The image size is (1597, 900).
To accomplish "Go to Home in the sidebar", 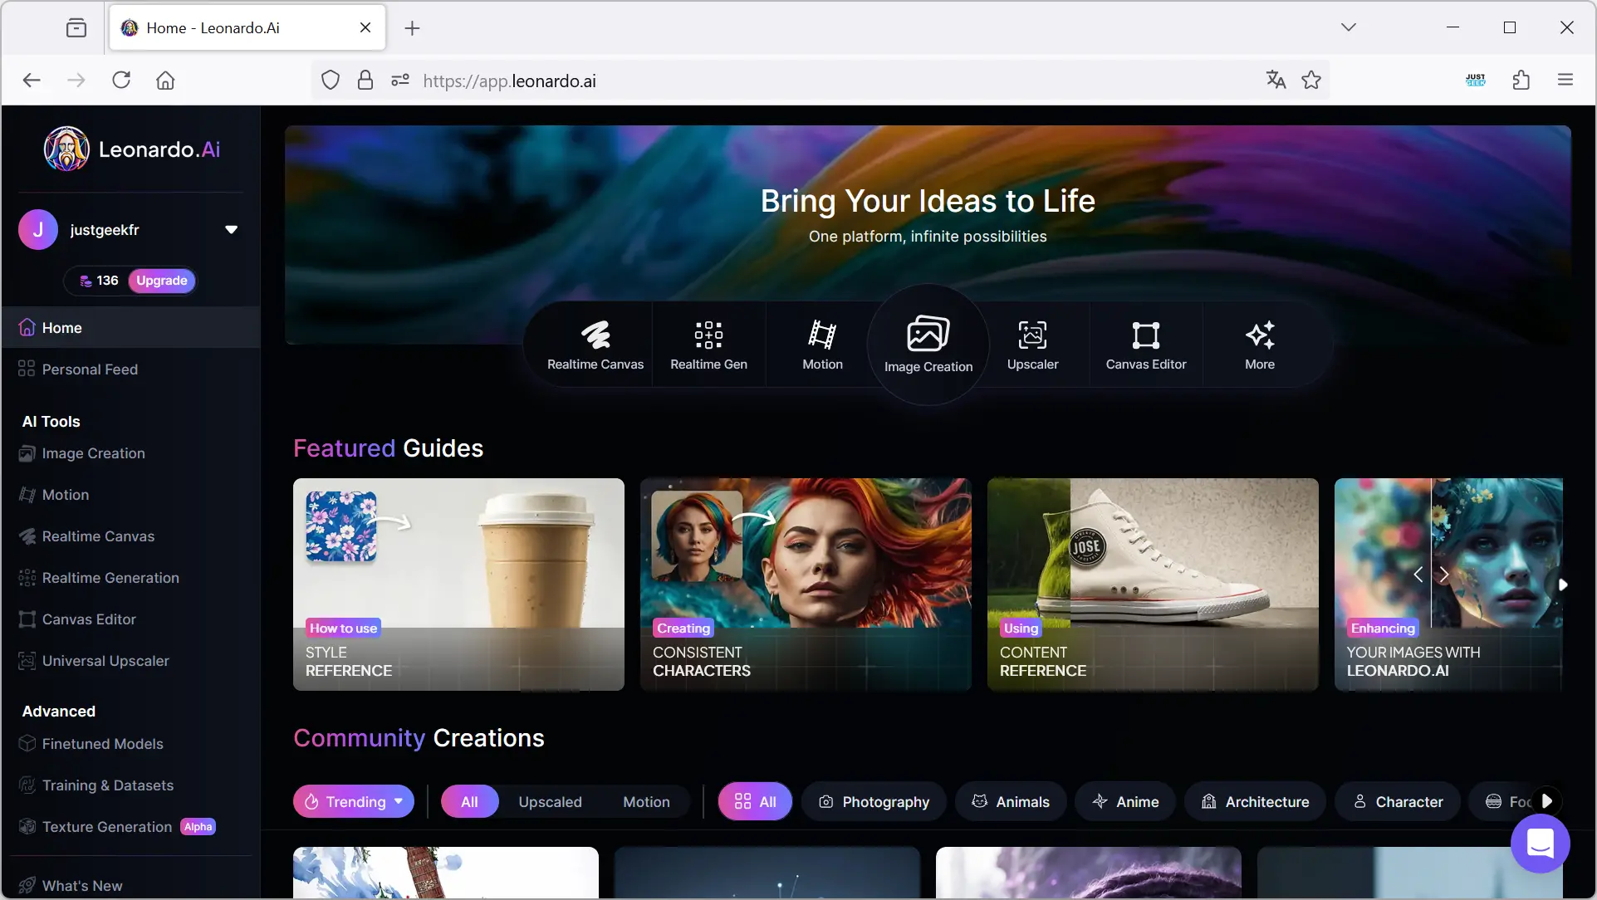I will point(130,327).
